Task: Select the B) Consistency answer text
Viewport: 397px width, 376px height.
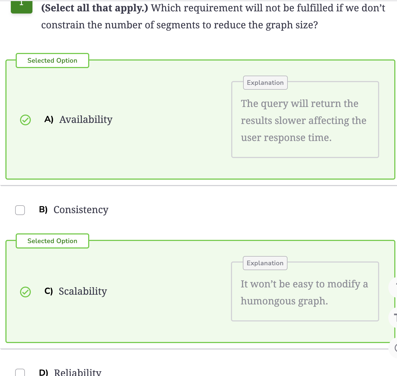Action: tap(74, 210)
